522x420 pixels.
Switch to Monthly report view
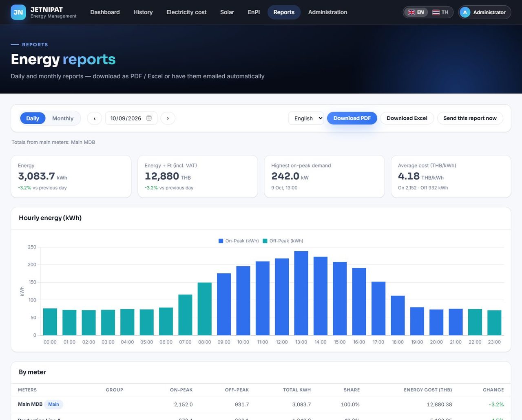coord(63,118)
